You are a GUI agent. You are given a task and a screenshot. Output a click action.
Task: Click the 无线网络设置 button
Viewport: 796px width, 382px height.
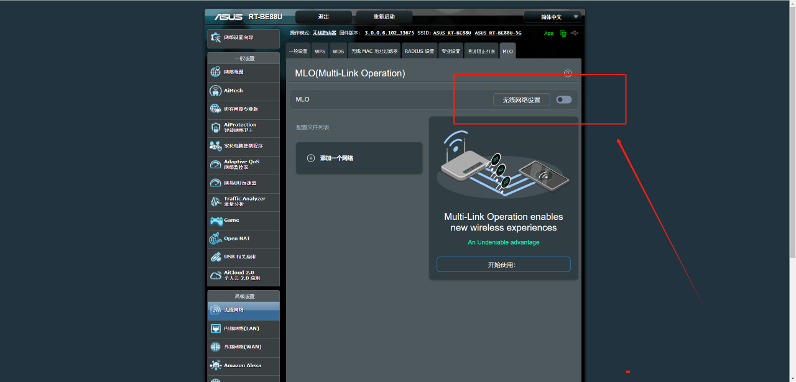click(x=522, y=99)
